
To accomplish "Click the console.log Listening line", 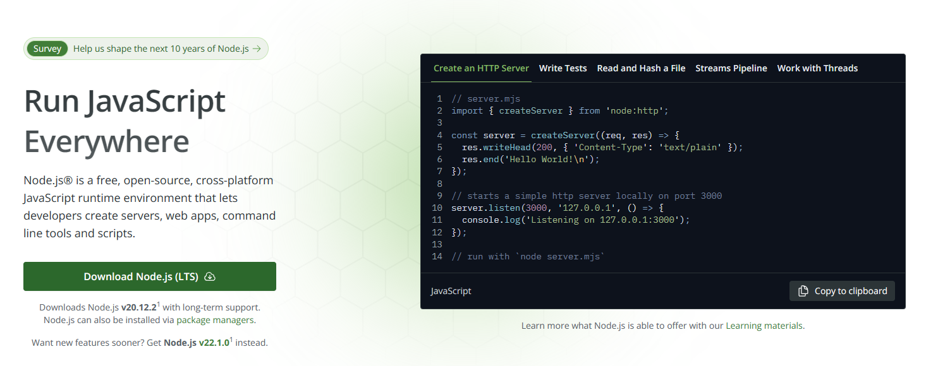I will tap(576, 220).
